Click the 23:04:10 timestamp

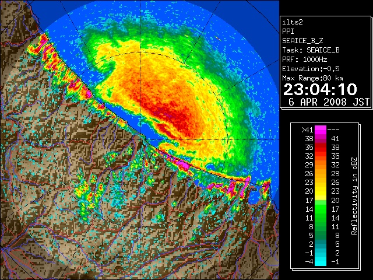click(320, 89)
